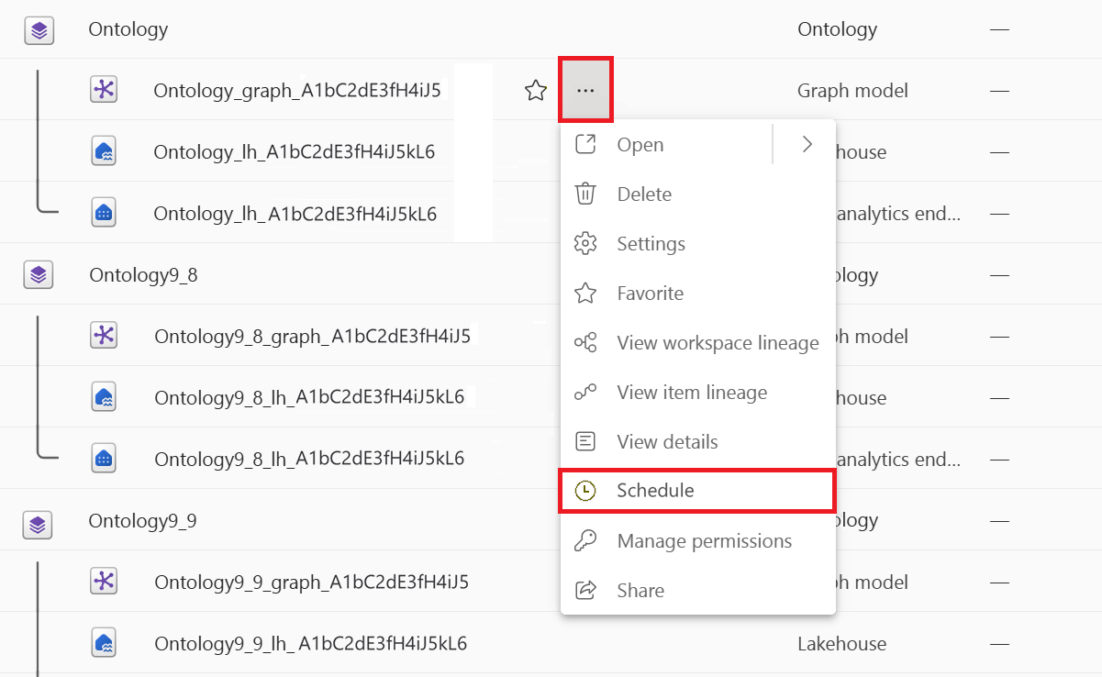
Task: Click graph model icon for Ontology9_8_graph row
Action: [104, 335]
